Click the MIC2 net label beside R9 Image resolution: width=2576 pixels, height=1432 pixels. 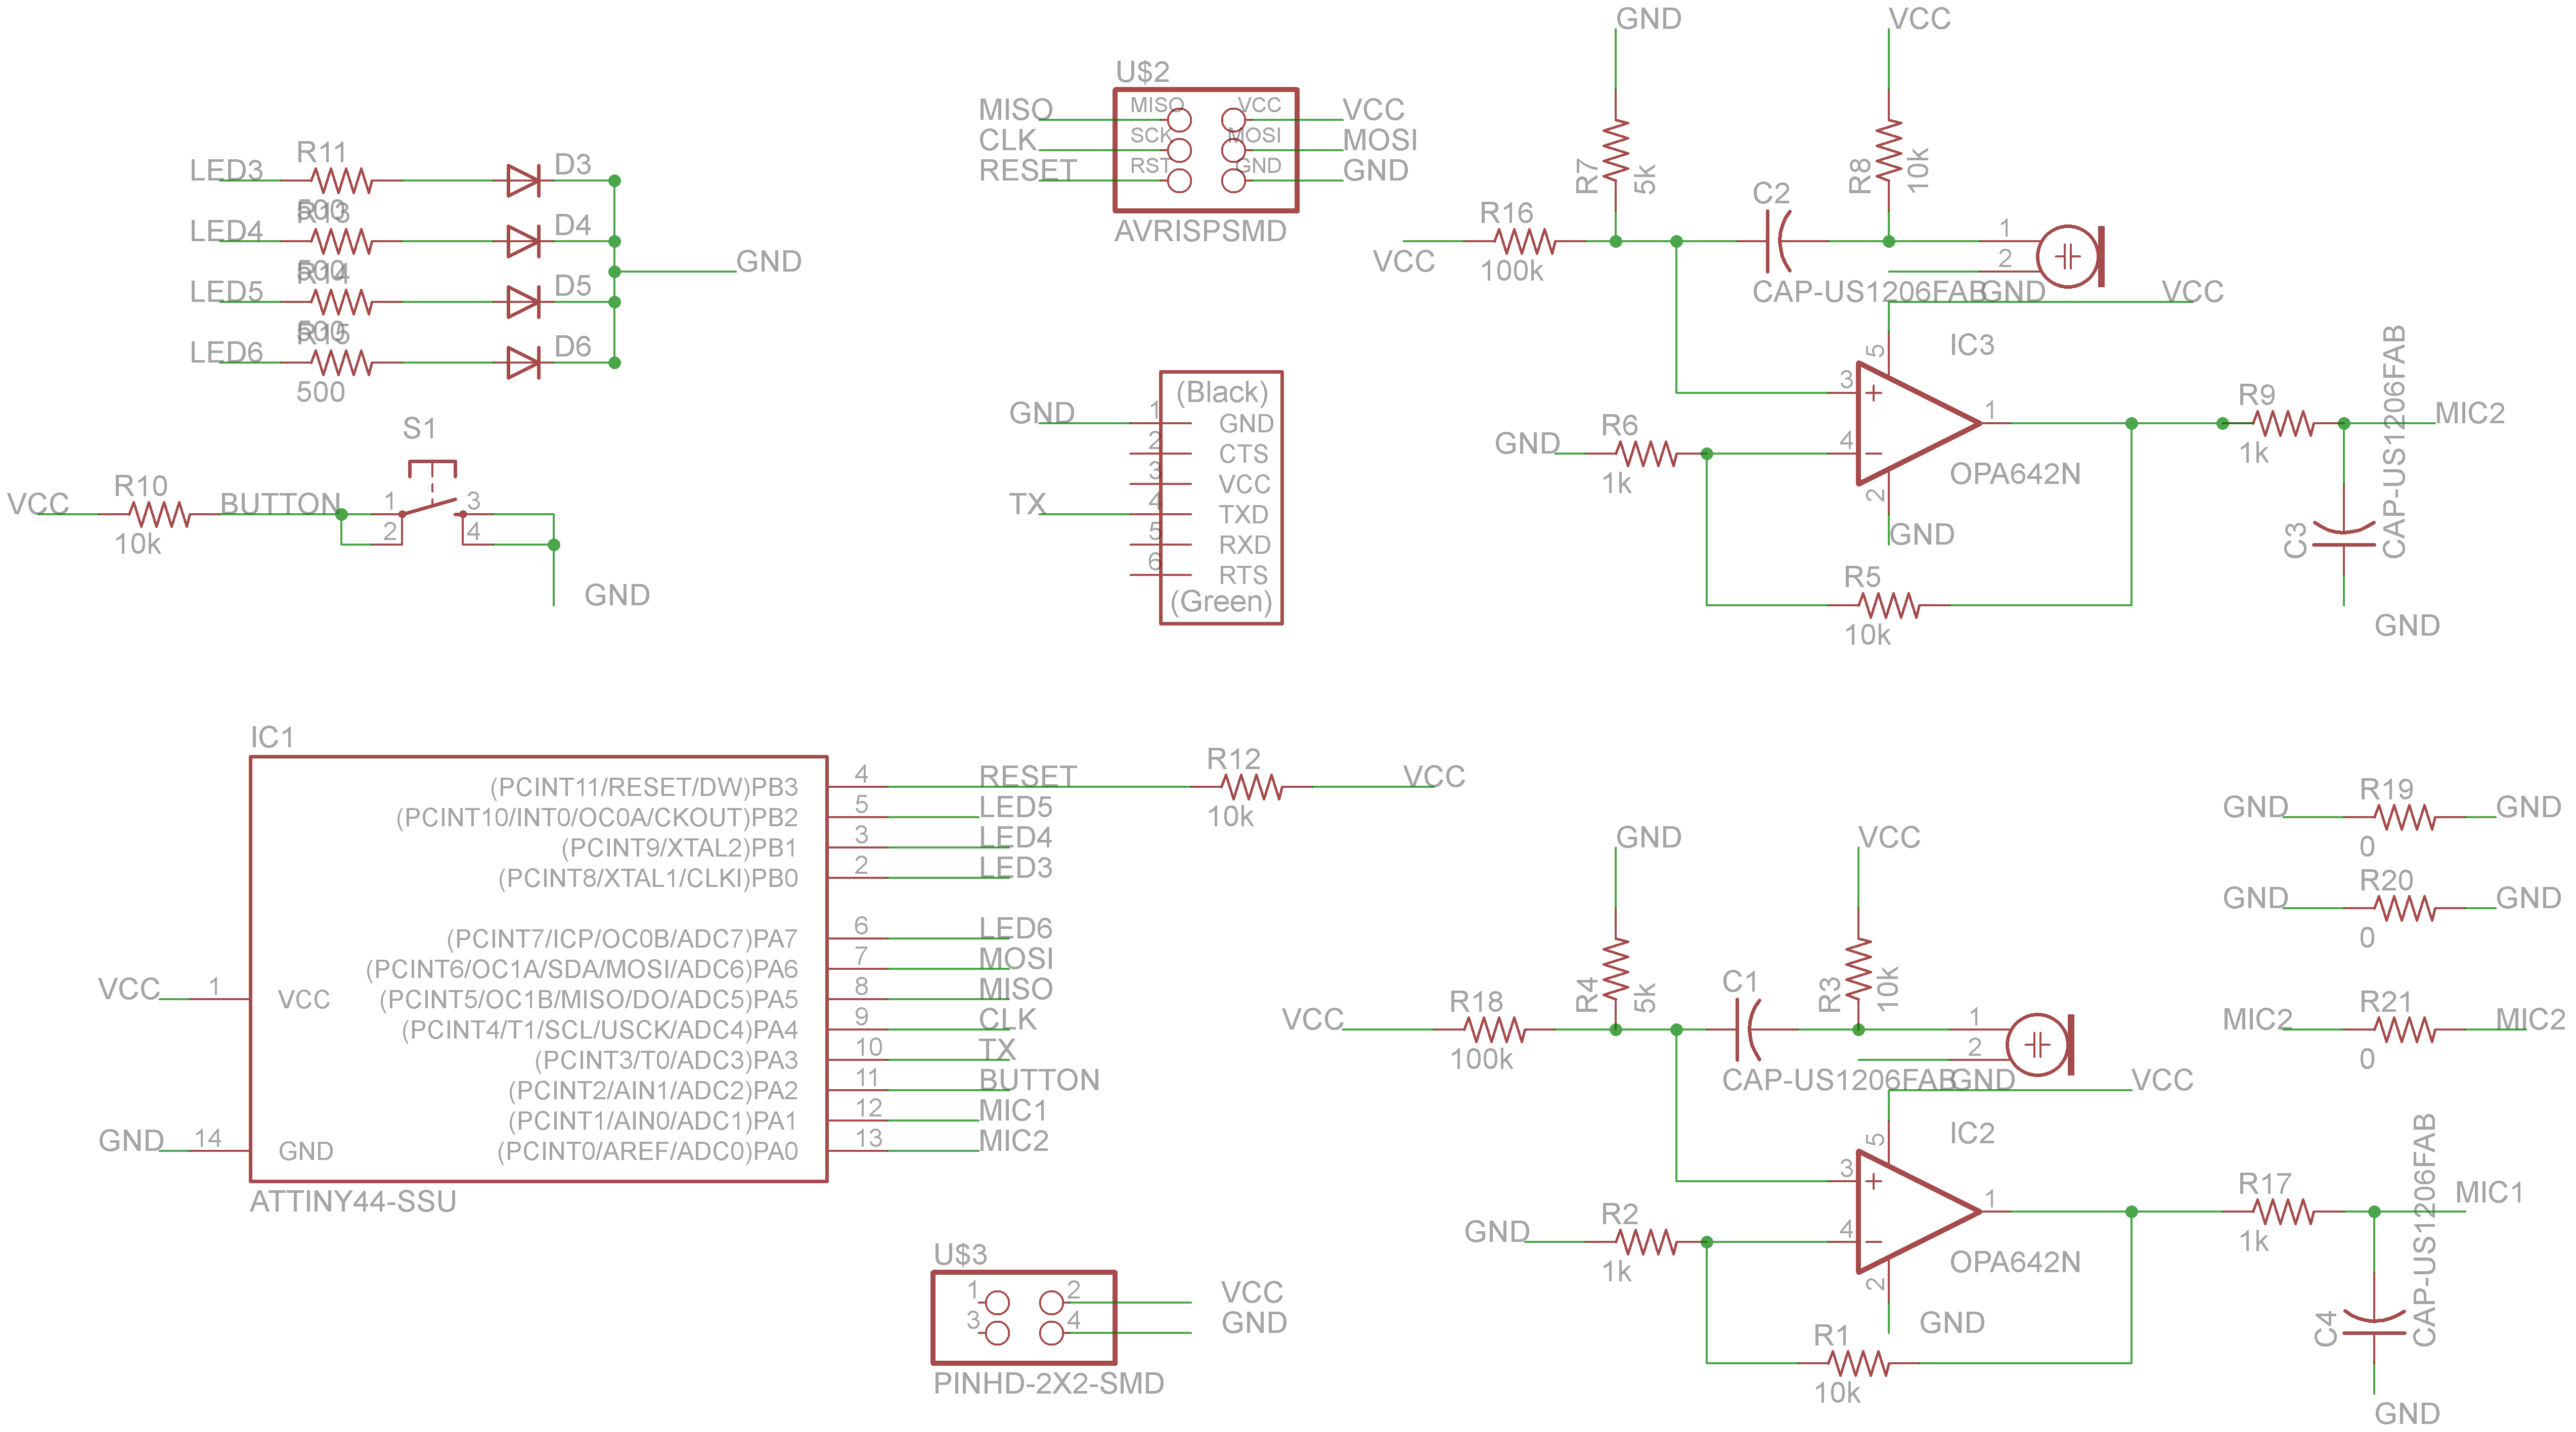[2469, 413]
